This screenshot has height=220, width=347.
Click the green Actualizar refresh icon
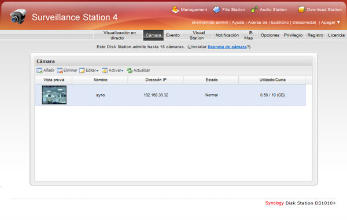click(x=130, y=70)
